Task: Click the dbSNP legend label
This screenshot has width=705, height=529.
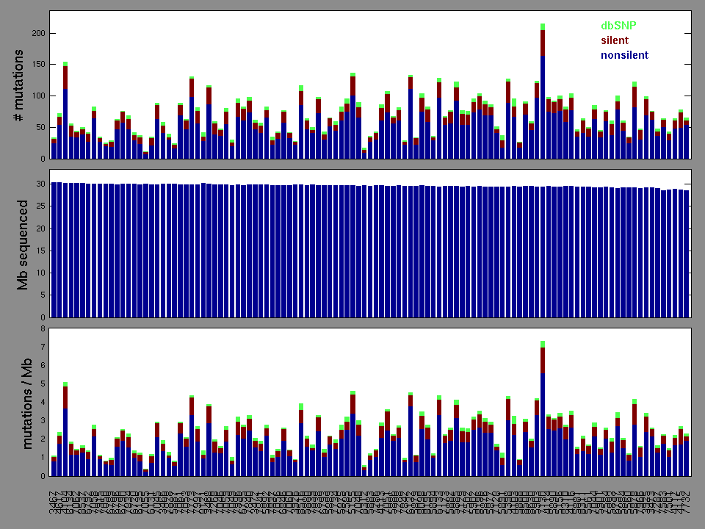Action: coord(619,26)
